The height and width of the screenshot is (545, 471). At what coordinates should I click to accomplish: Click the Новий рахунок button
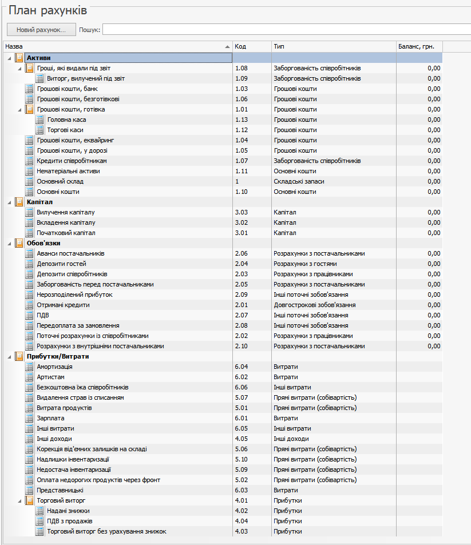coord(41,29)
